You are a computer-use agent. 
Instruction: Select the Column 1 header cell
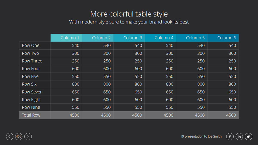click(x=66, y=38)
